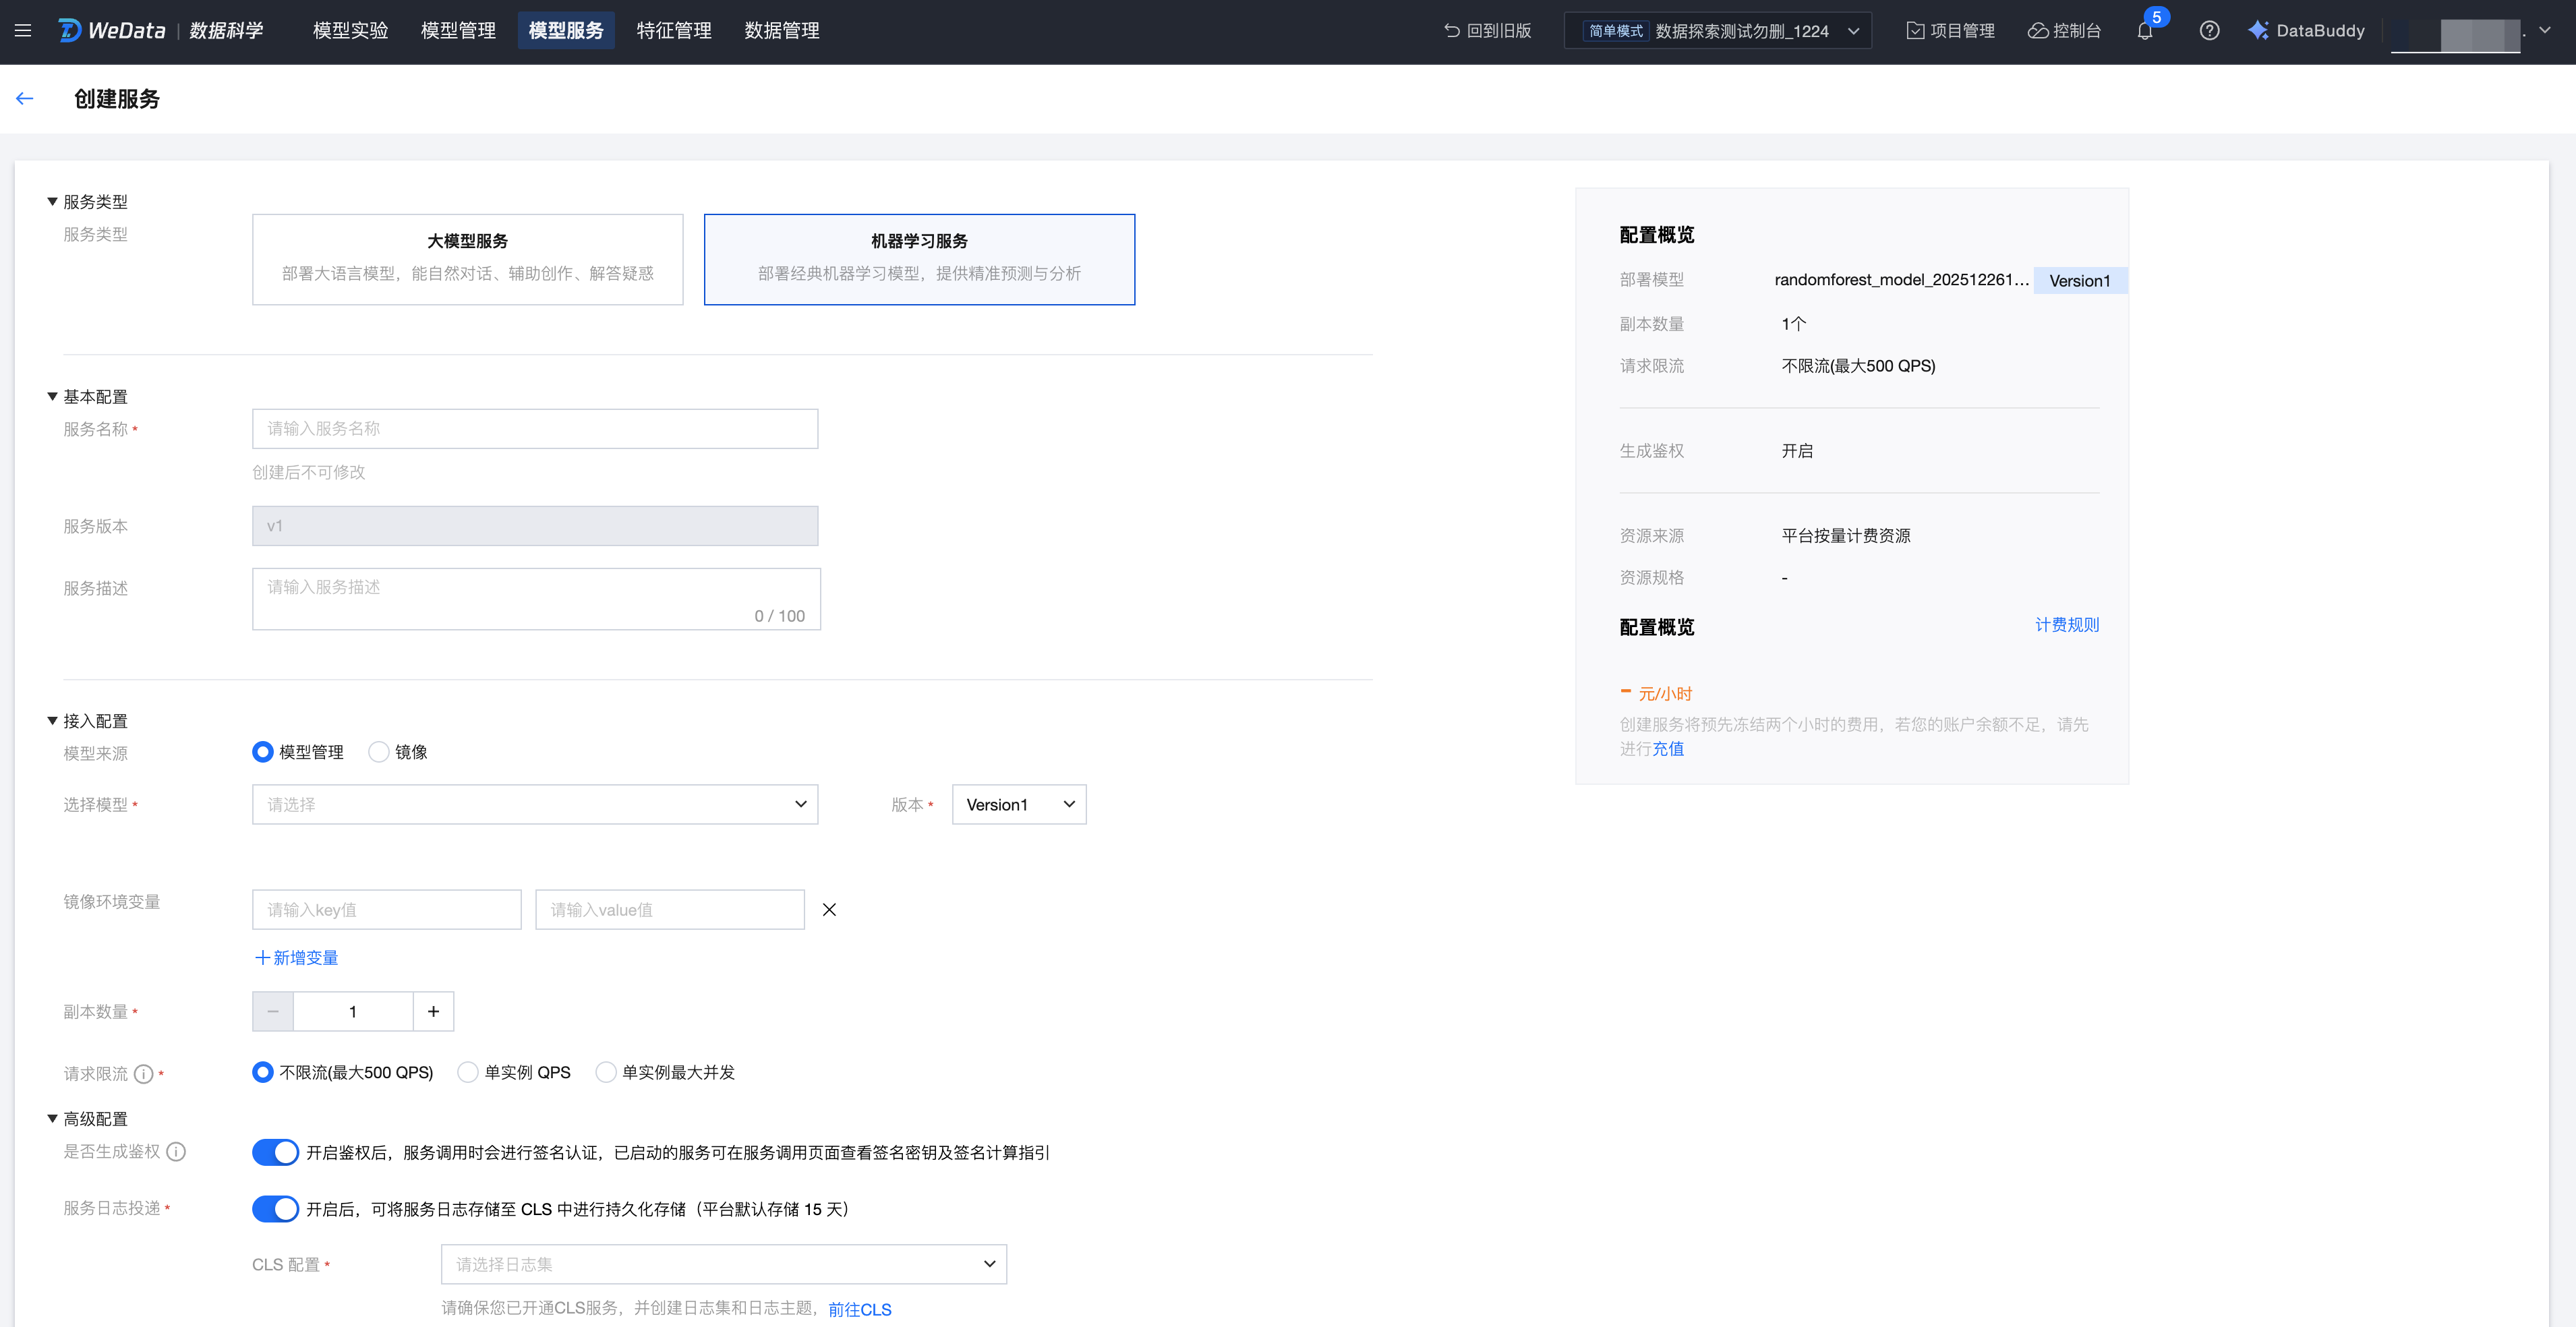Select the 镜像 model source radio

pos(379,752)
